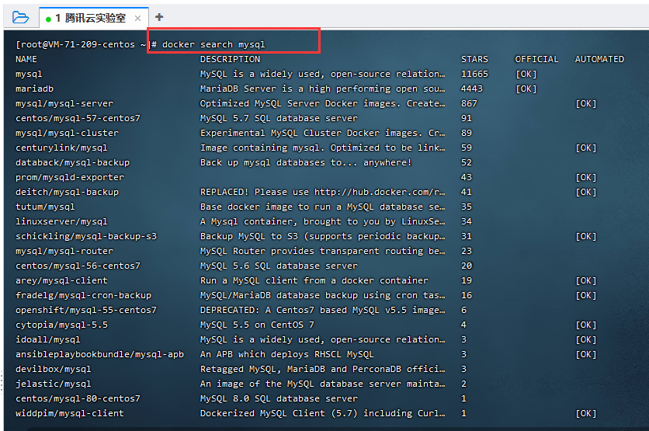
Task: Click the 867 stars value
Action: (469, 103)
